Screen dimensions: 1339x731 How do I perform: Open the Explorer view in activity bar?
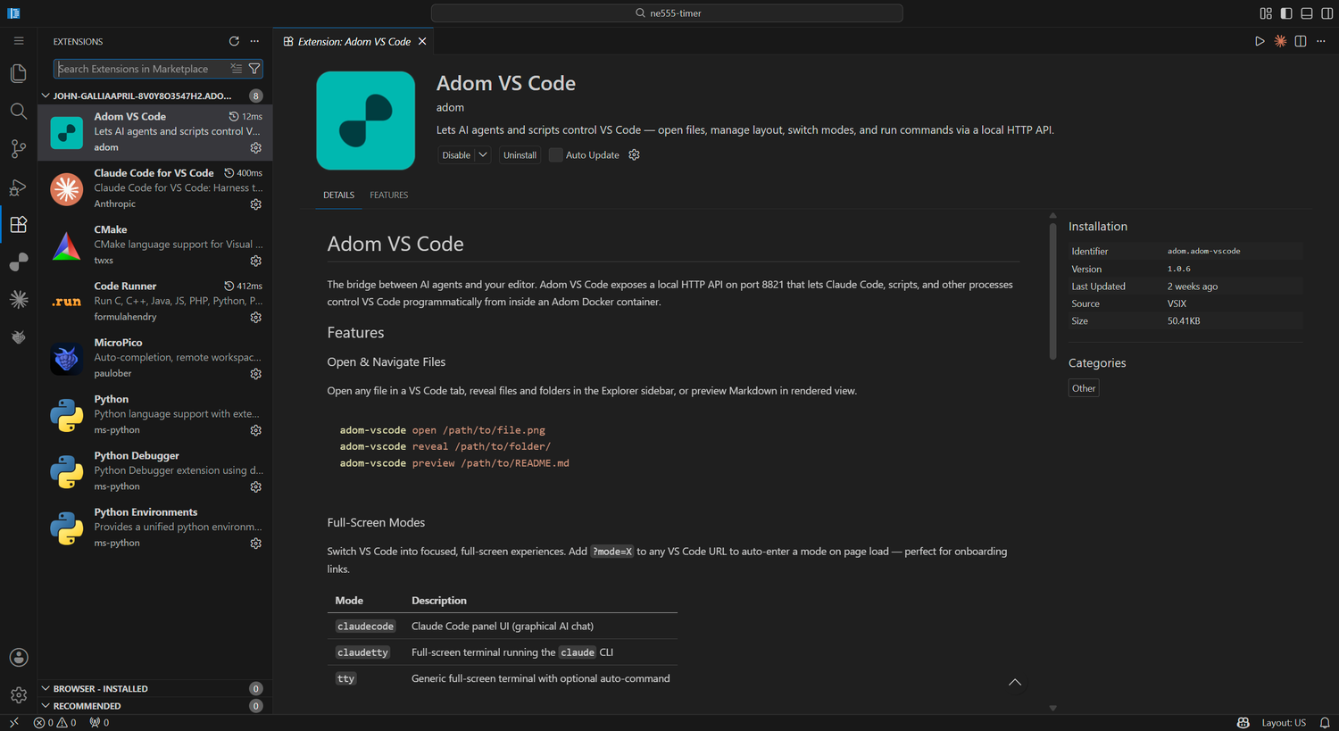18,73
